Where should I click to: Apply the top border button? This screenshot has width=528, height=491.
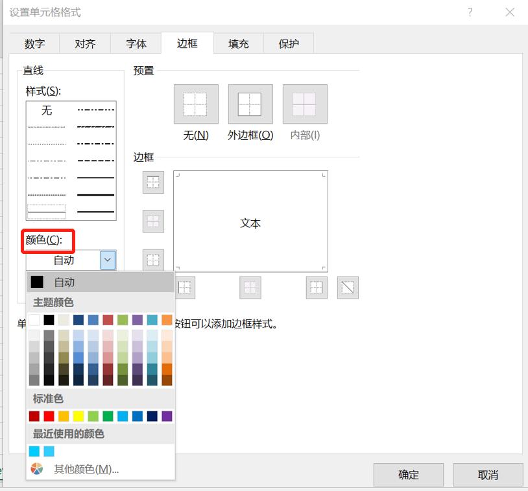pos(153,182)
